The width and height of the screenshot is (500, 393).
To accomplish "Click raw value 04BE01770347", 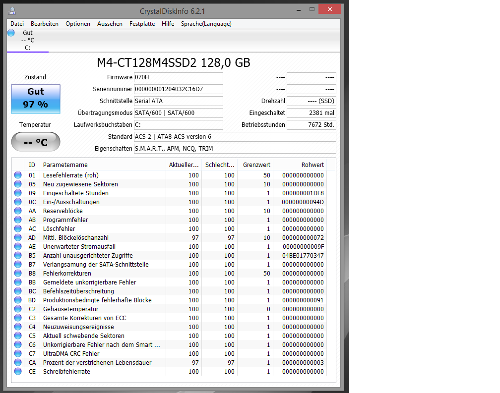I will coord(303,255).
